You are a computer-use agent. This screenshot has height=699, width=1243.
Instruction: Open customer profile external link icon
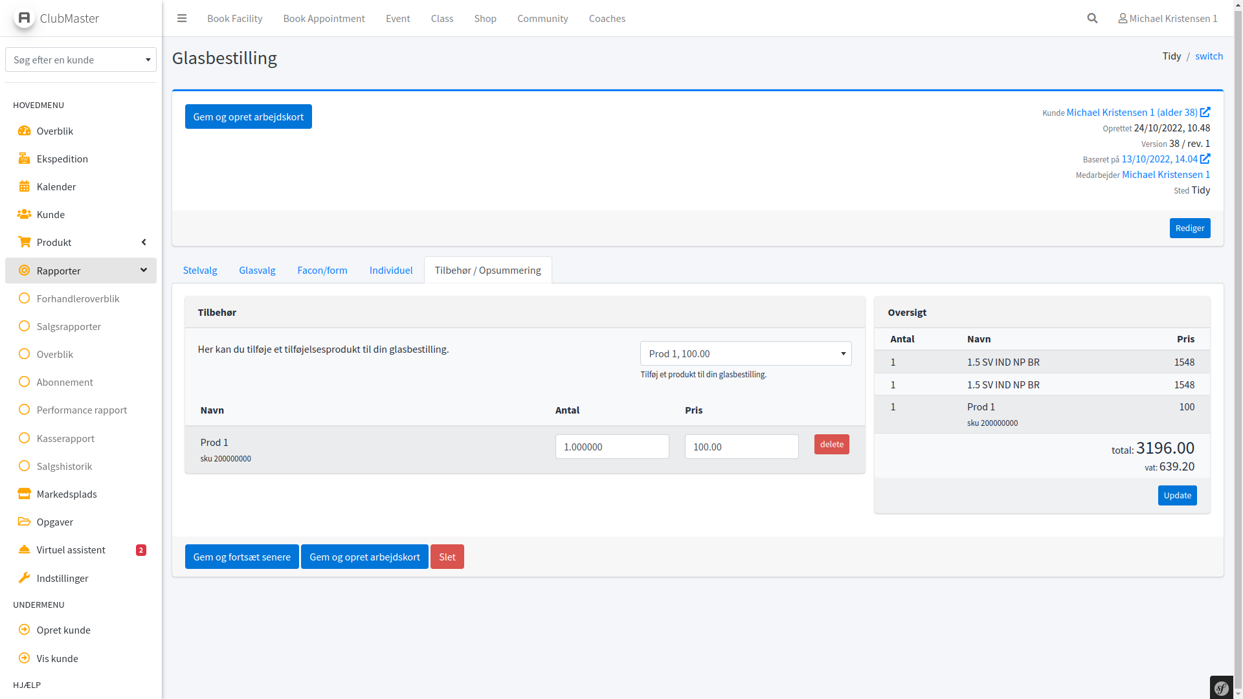pos(1205,112)
